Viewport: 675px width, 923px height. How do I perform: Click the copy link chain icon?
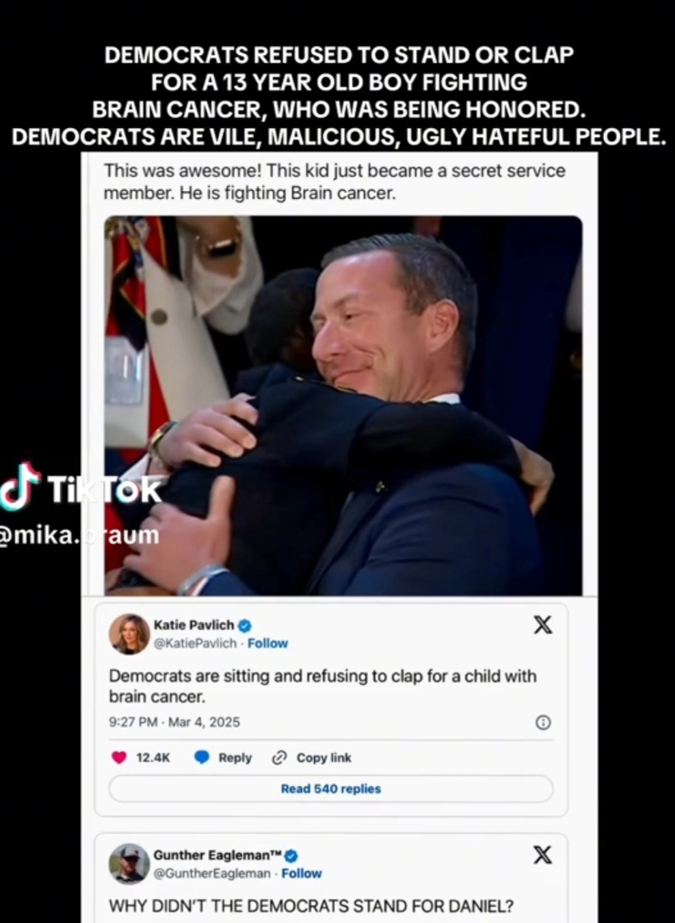[x=279, y=757]
